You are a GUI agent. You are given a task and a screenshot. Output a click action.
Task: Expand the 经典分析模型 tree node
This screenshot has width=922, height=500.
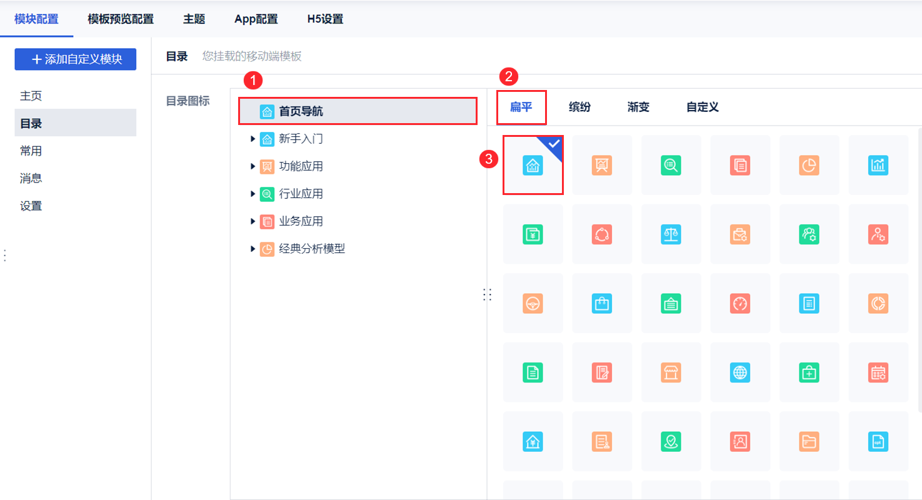(253, 249)
